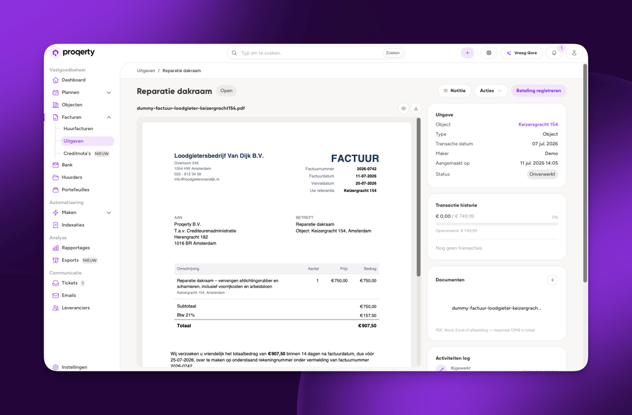The image size is (632, 415).
Task: Click invoice number 2026-0742
Action: coord(367,169)
